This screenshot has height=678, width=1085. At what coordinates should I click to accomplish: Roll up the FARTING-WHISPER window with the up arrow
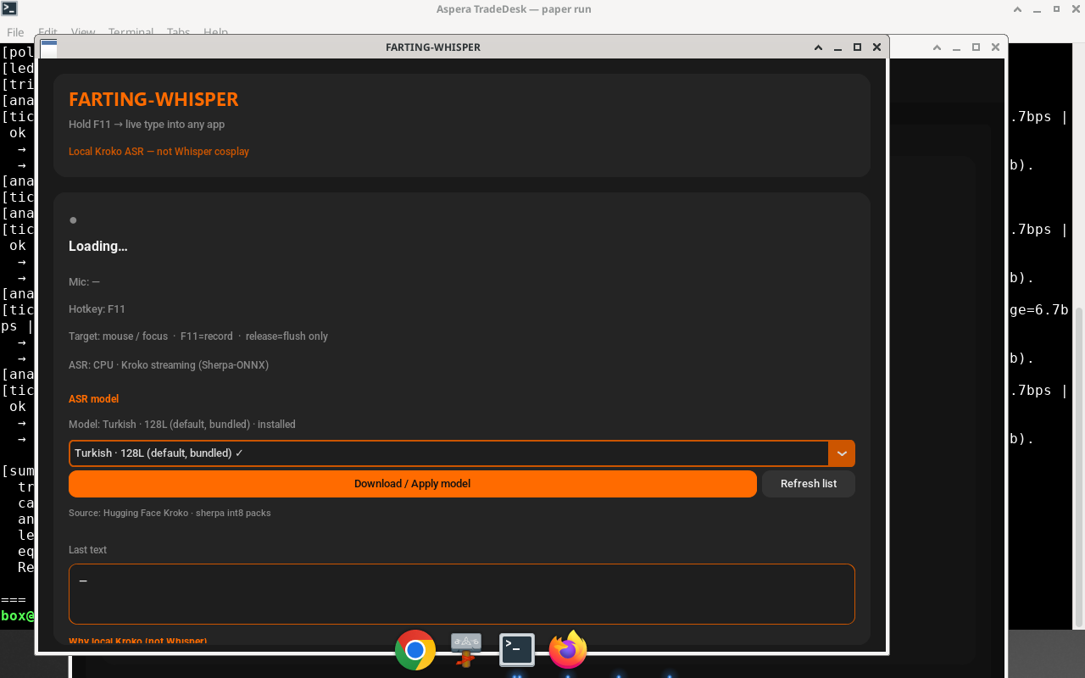point(818,47)
